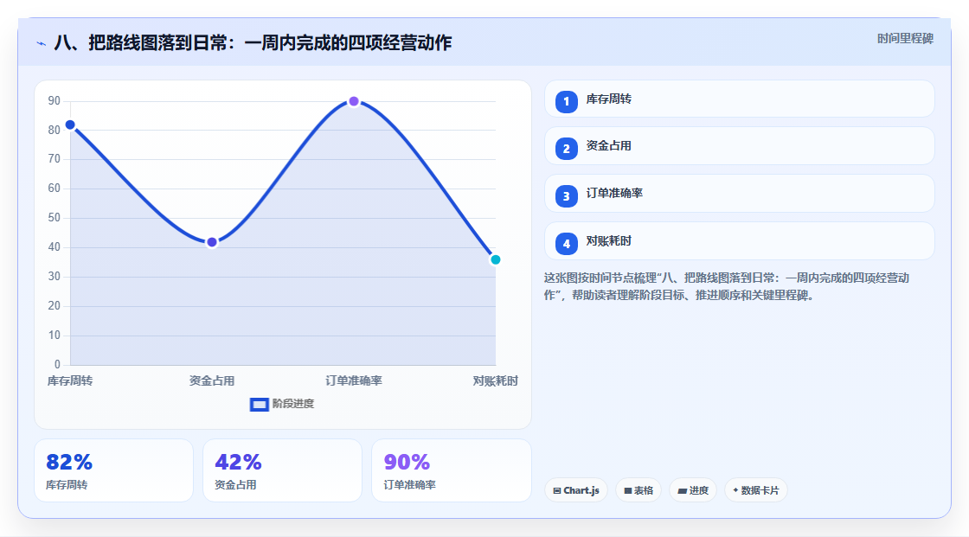Image resolution: width=969 pixels, height=537 pixels.
Task: Click the small icon before the section title
Action: tap(41, 43)
